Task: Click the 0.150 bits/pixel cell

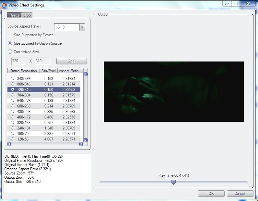Action: coord(49,90)
